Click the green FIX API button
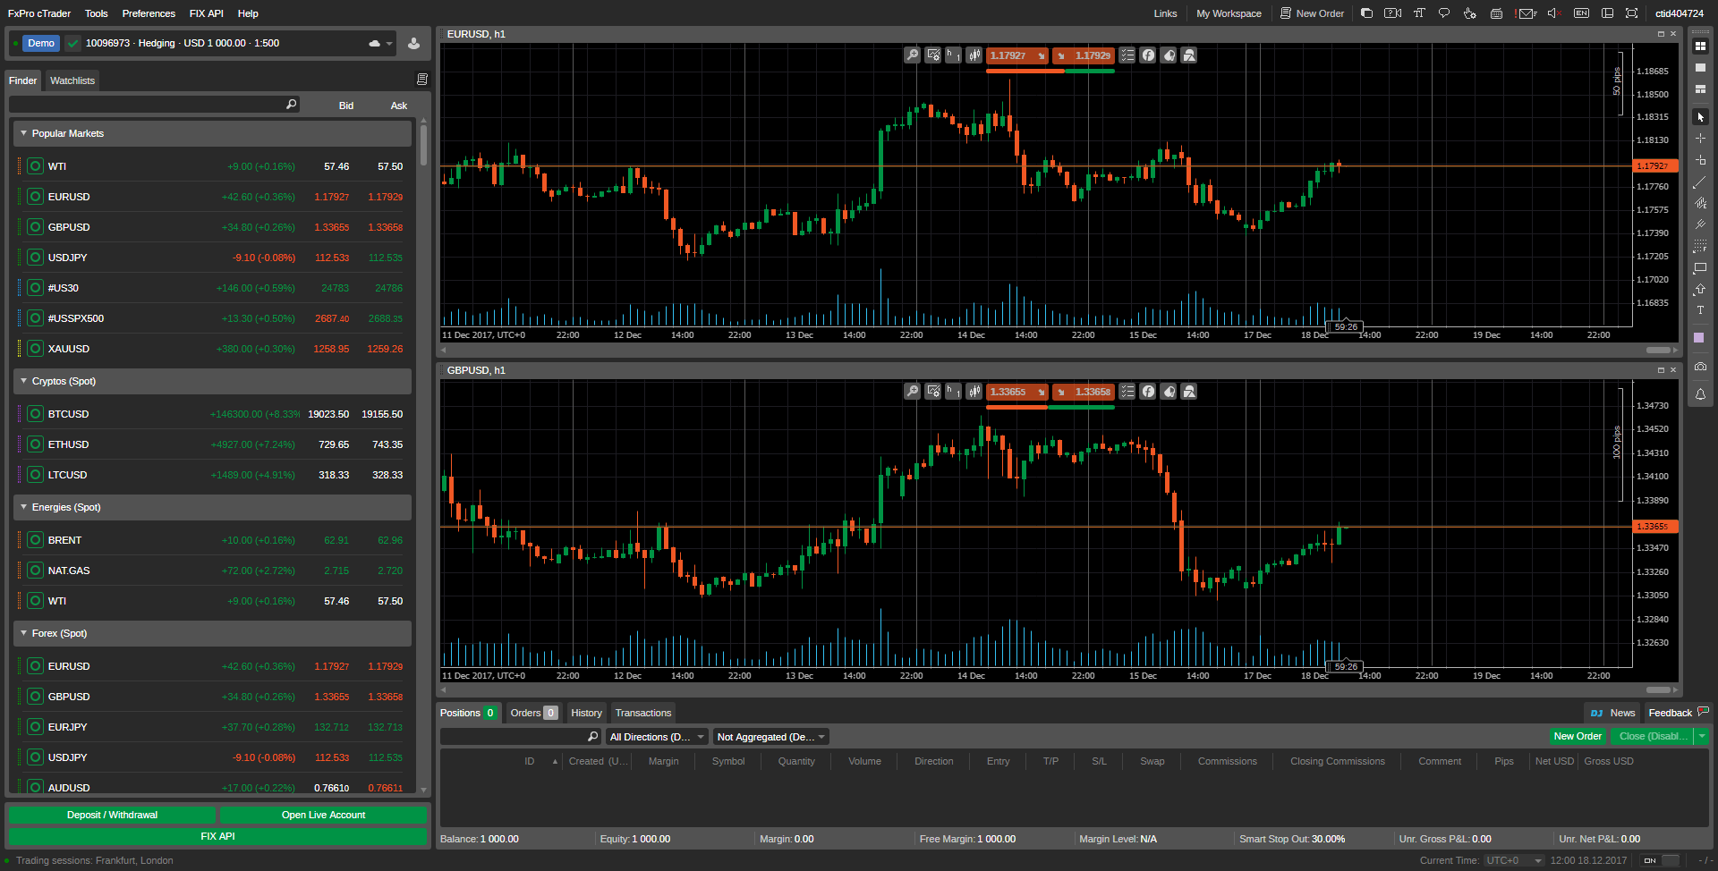This screenshot has width=1718, height=871. click(x=217, y=836)
